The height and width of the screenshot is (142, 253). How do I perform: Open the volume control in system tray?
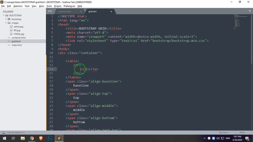click(218, 138)
